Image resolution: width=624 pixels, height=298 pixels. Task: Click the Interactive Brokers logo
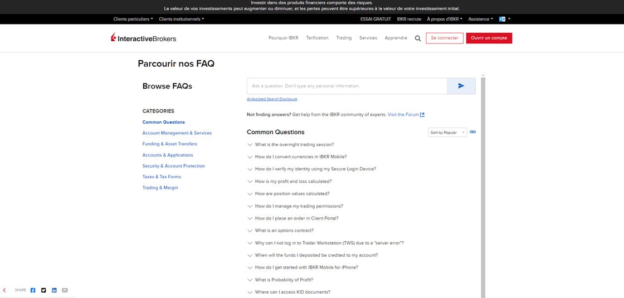tap(143, 38)
